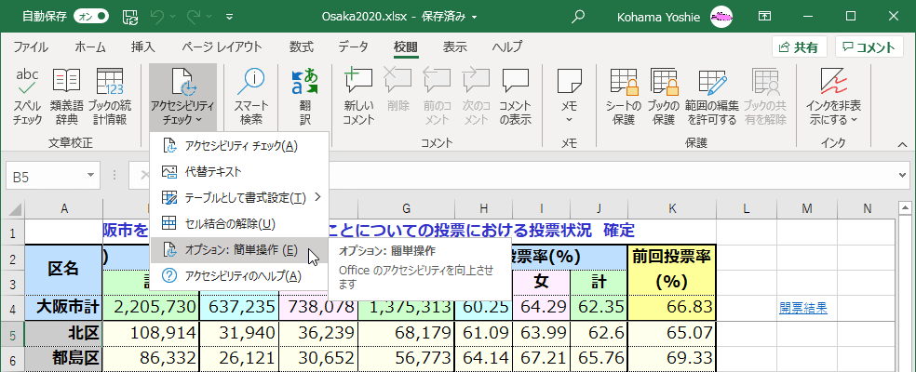Image resolution: width=916 pixels, height=372 pixels.
Task: Open the メモ notes dropdown
Action: coord(569,97)
